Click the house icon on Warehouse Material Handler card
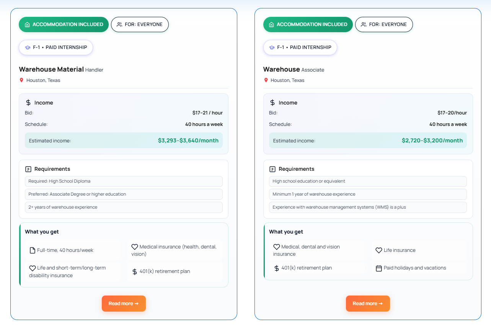 pos(27,25)
